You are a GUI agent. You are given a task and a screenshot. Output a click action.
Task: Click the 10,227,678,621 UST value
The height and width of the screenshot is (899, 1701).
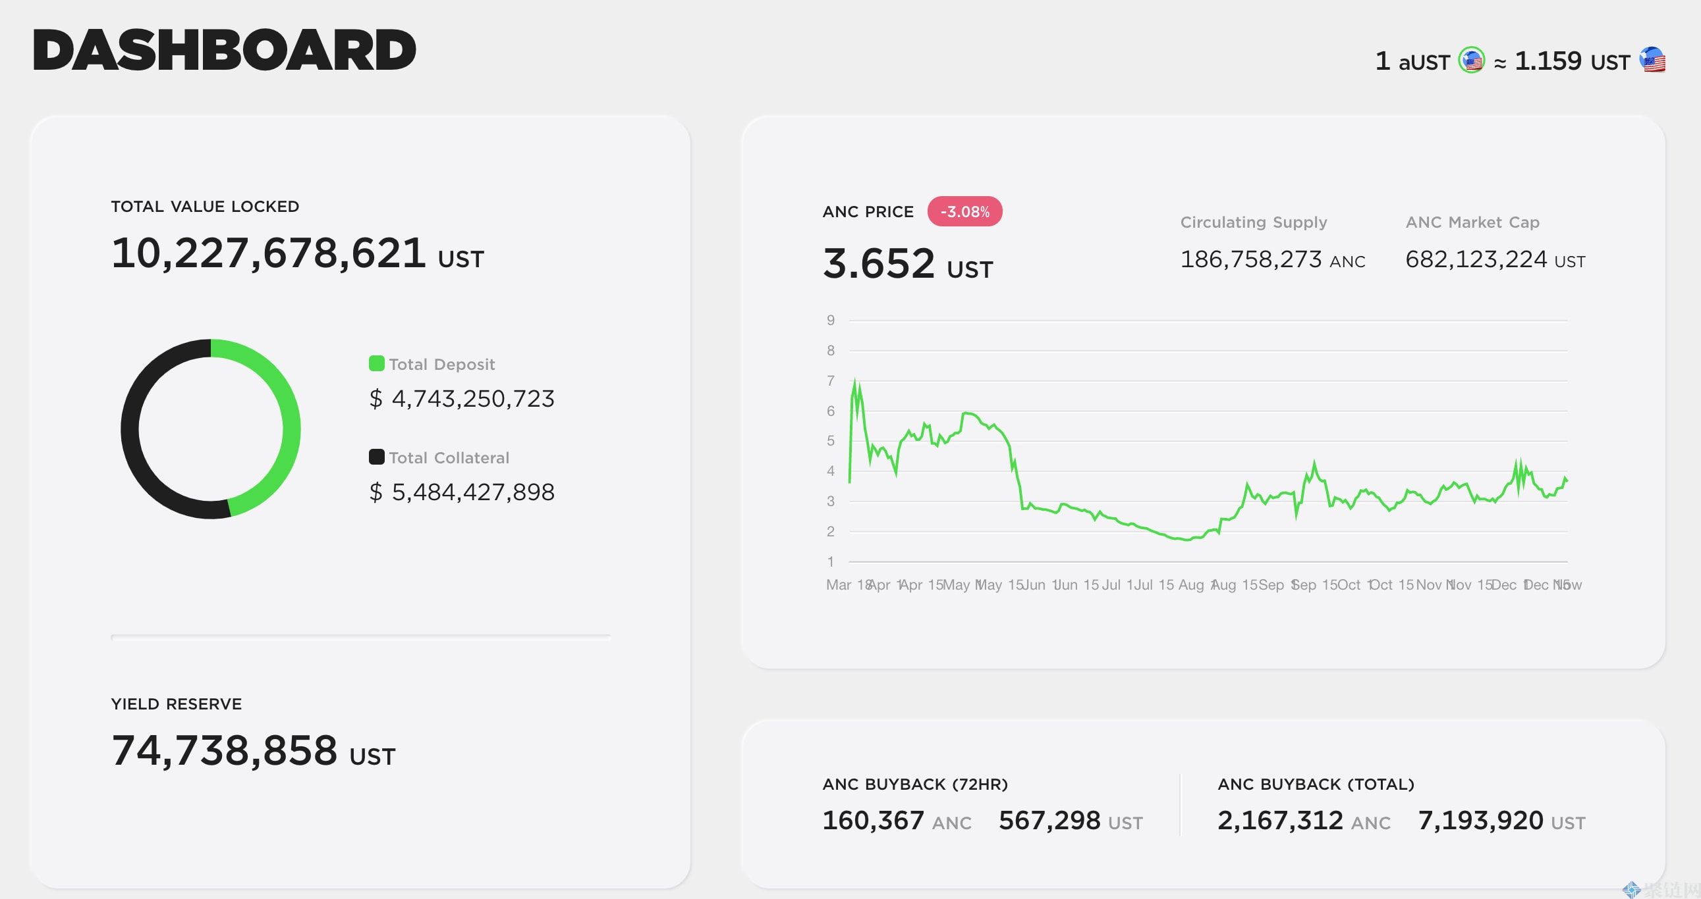(x=297, y=253)
